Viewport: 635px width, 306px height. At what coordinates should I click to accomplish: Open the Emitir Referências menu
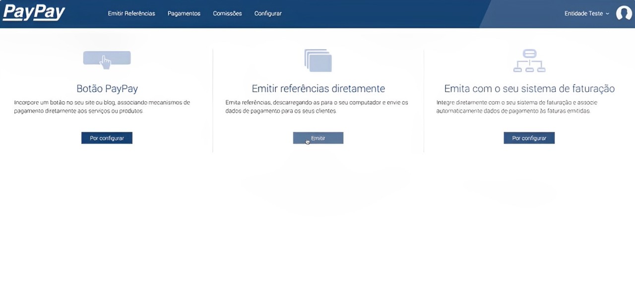(x=131, y=13)
